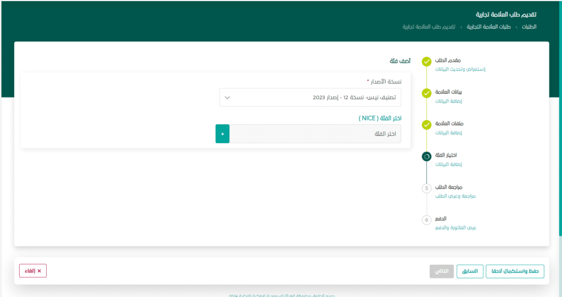Click completed step checkmark for مقدم الطلب
Image resolution: width=562 pixels, height=297 pixels.
pyautogui.click(x=426, y=61)
